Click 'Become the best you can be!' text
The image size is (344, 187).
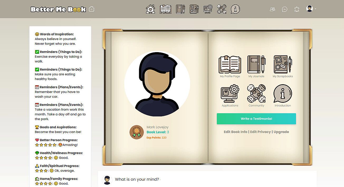58,132
